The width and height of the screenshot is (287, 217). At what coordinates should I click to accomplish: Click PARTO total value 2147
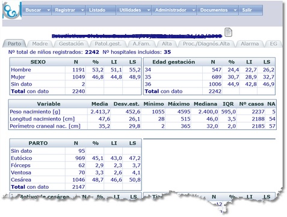click(78, 187)
